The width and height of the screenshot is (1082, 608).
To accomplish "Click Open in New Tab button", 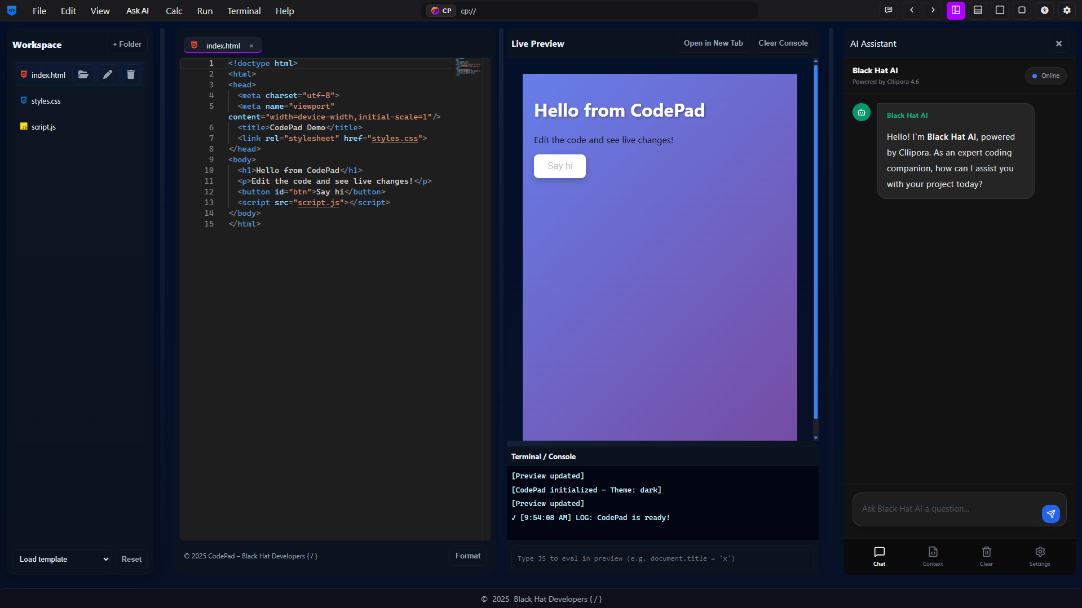I will coord(713,43).
